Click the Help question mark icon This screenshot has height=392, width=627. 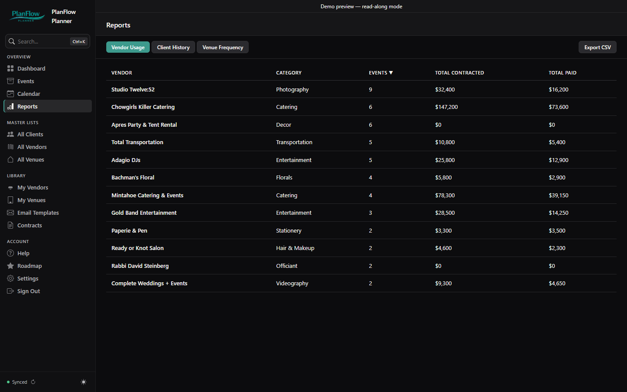coord(10,253)
